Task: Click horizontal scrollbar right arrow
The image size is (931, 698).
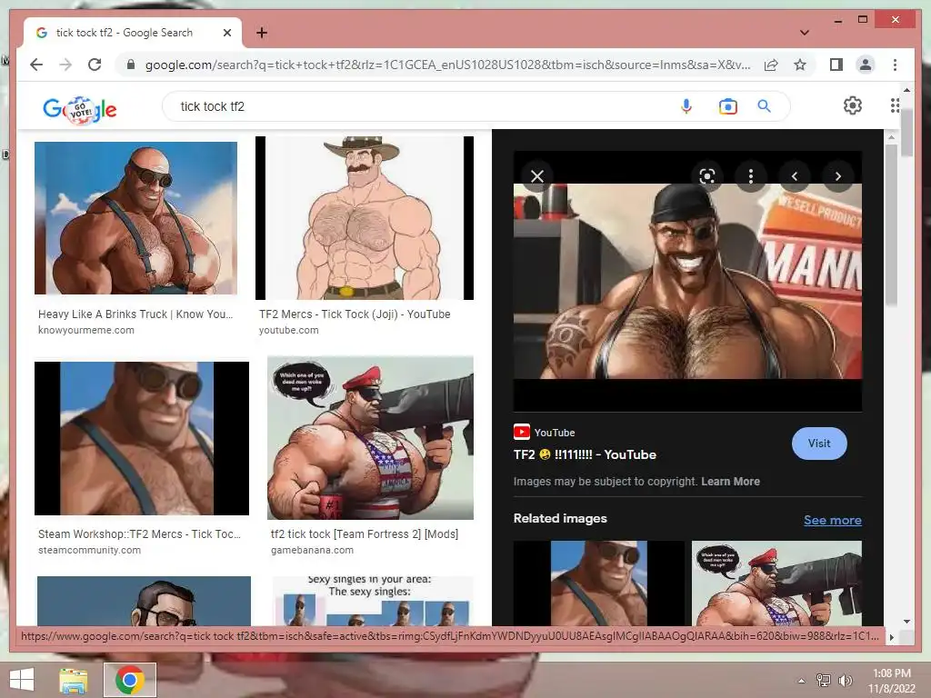Action: tap(891, 637)
